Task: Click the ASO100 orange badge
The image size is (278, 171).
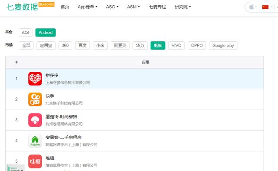Action: [46, 4]
